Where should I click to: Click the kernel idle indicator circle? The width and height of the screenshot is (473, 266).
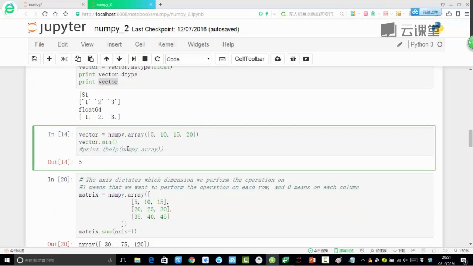(440, 44)
